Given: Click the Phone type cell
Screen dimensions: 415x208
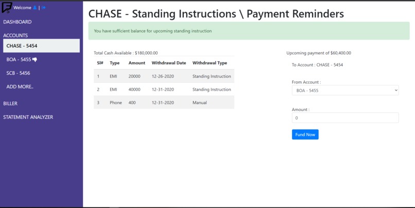Looking at the screenshot, I should point(116,102).
